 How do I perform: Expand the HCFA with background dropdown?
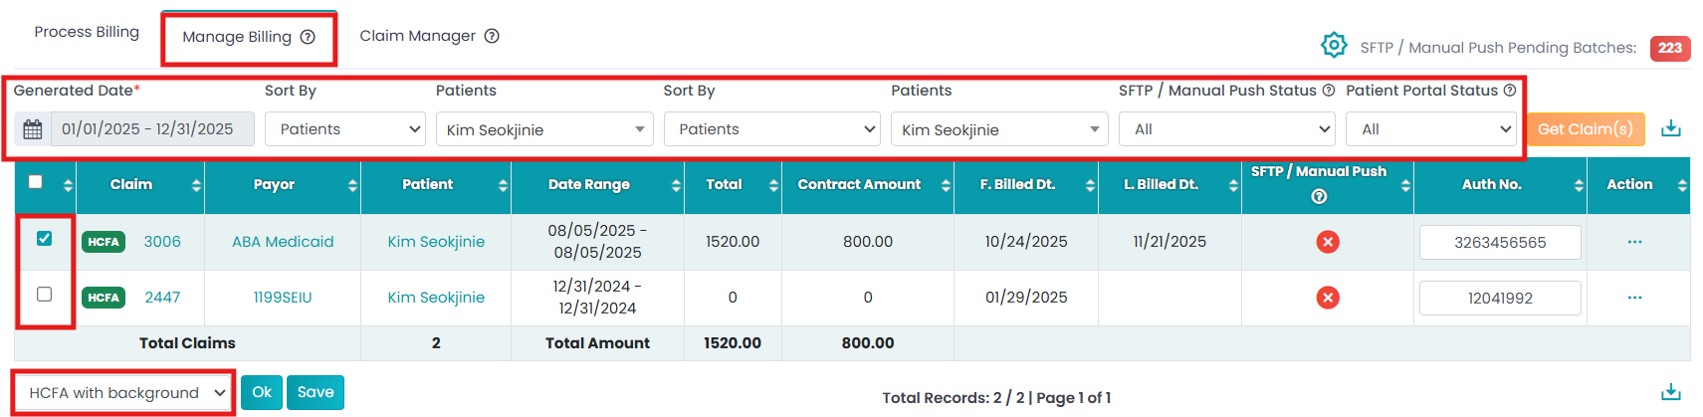coord(124,393)
